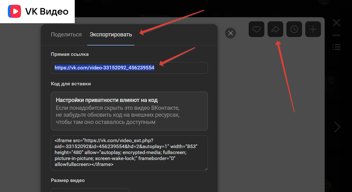Viewport: 352px width, 192px height.
Task: Close the video player with large X
Action: coord(336,23)
